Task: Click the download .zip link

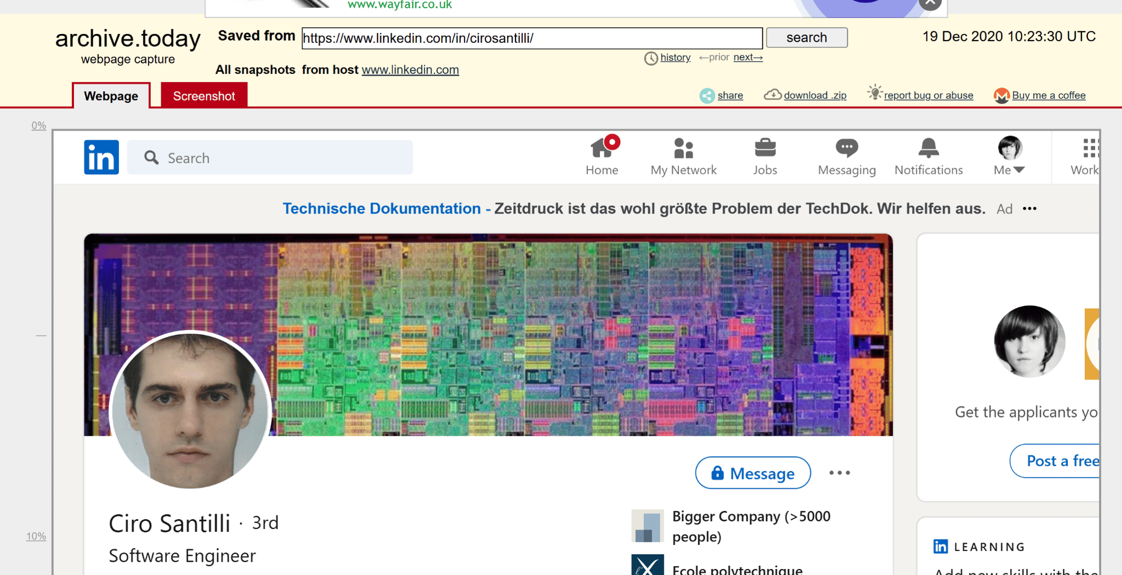Action: coord(814,95)
